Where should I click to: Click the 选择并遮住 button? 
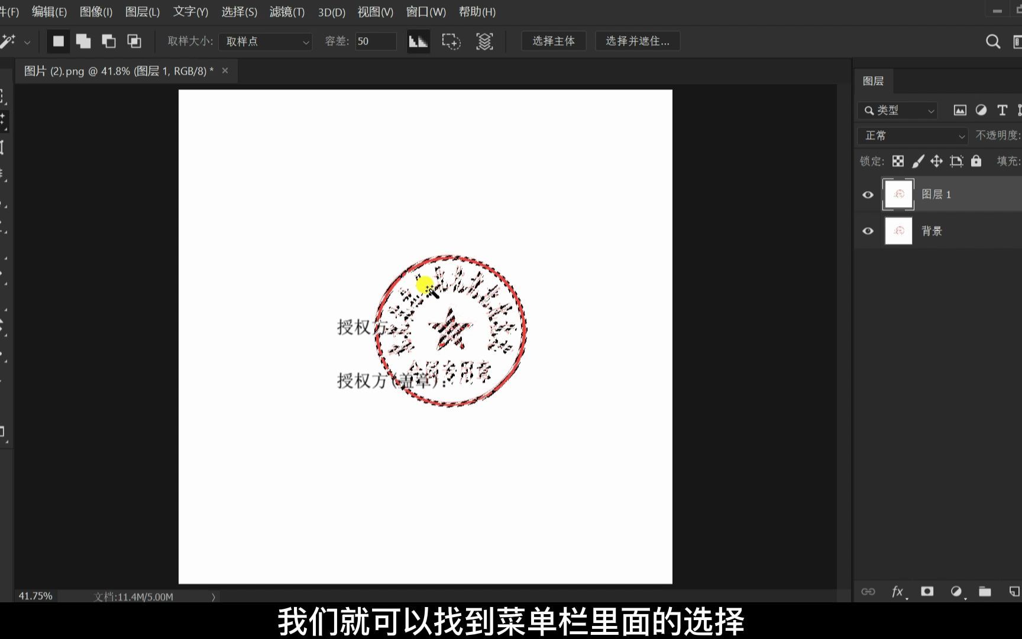click(x=637, y=41)
